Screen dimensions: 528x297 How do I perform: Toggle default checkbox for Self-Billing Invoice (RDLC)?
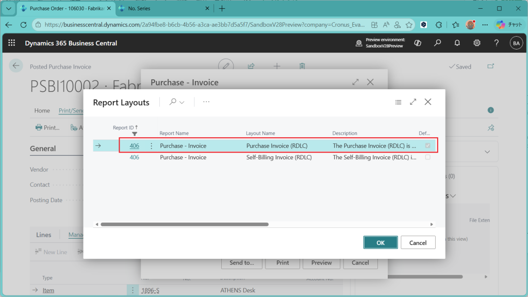pyautogui.click(x=427, y=157)
